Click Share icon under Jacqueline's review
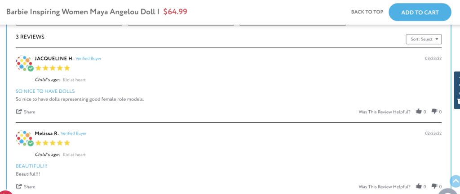The image size is (460, 194). pyautogui.click(x=19, y=112)
